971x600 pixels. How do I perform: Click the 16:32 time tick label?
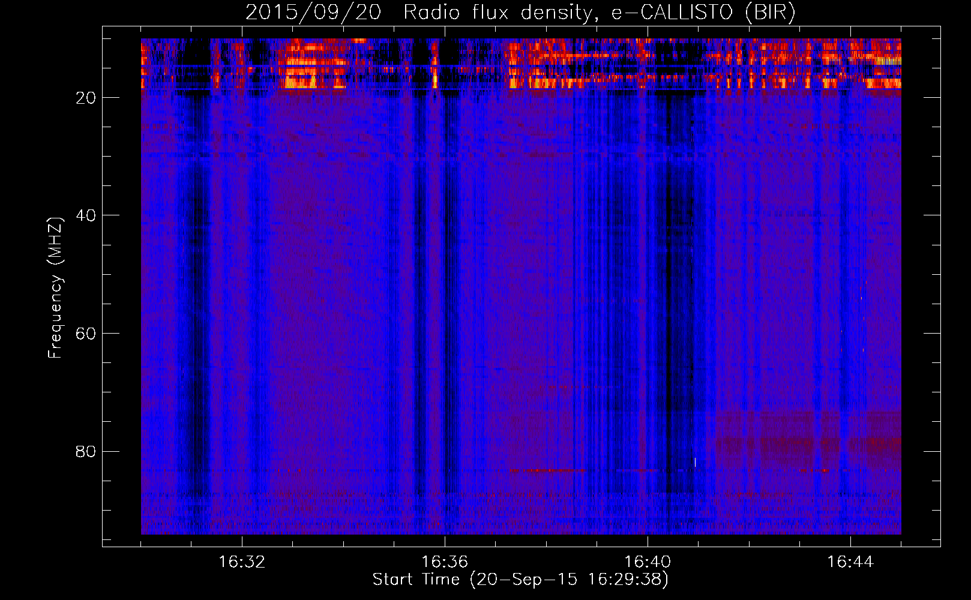[242, 562]
